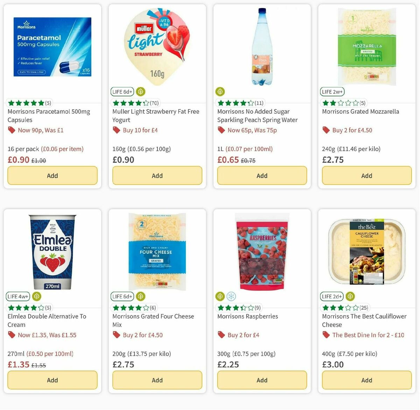The image size is (420, 410).
Task: Click the red tag icon beside Now 90p Paracetamol offer
Action: (x=11, y=130)
